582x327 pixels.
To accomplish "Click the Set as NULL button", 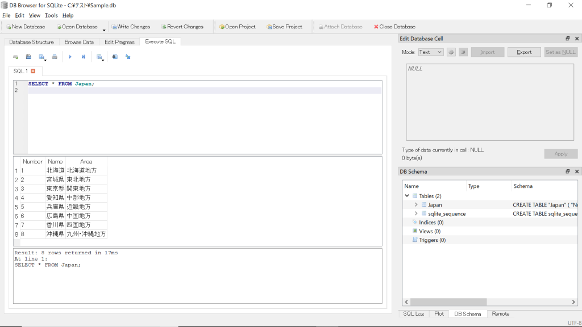I will tap(560, 52).
